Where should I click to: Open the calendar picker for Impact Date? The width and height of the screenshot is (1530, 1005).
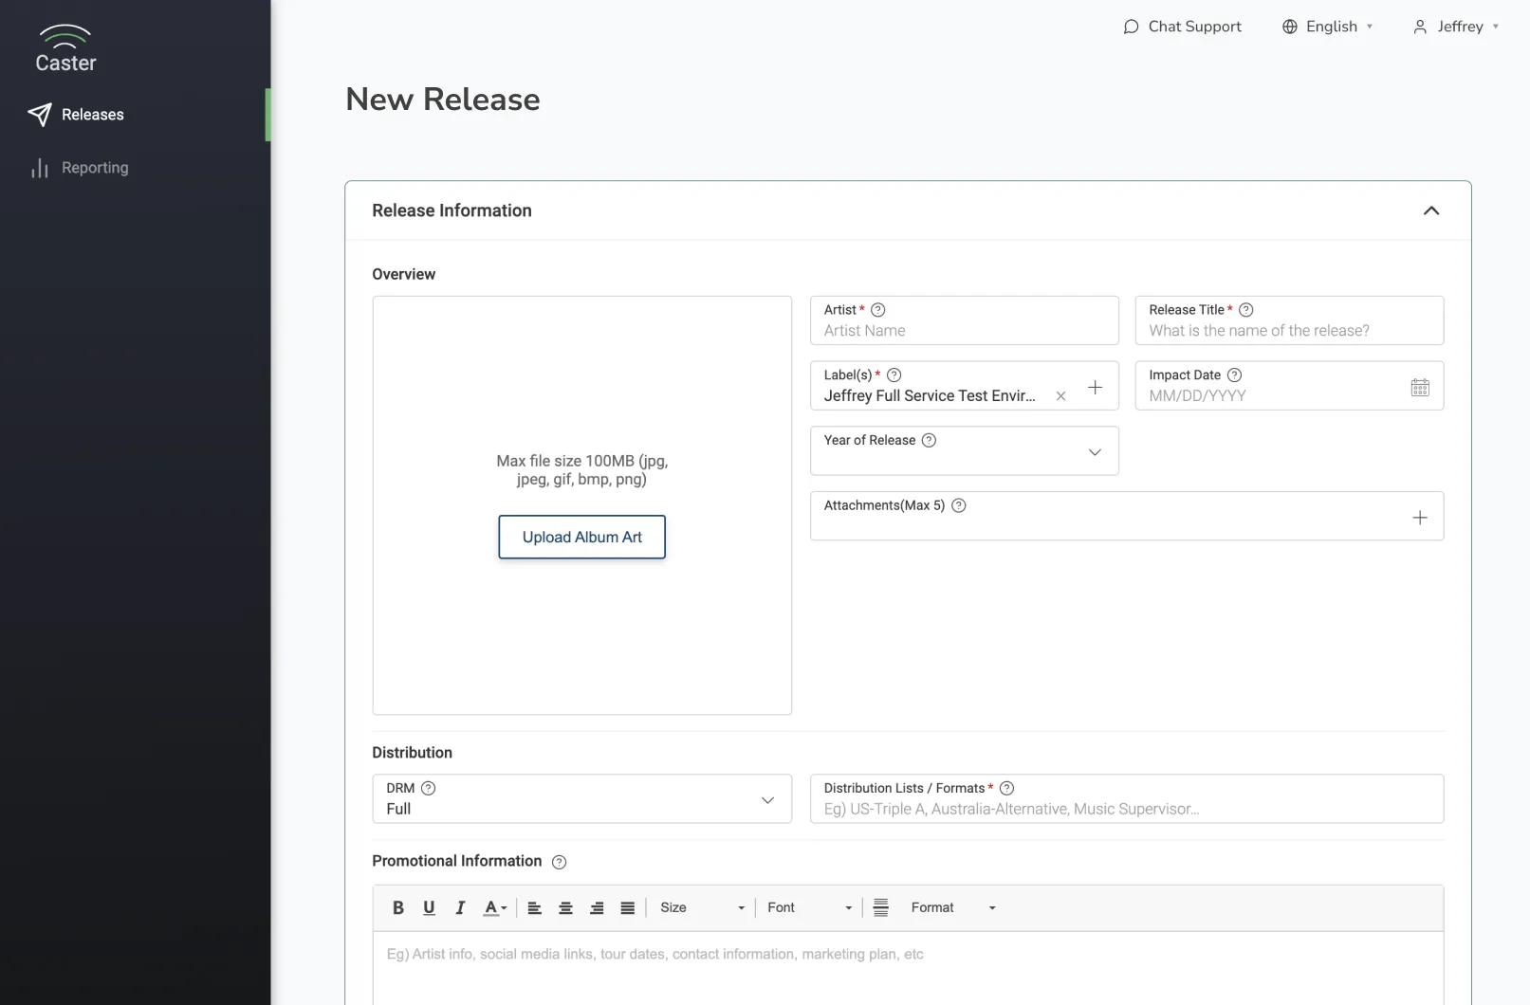[1419, 386]
